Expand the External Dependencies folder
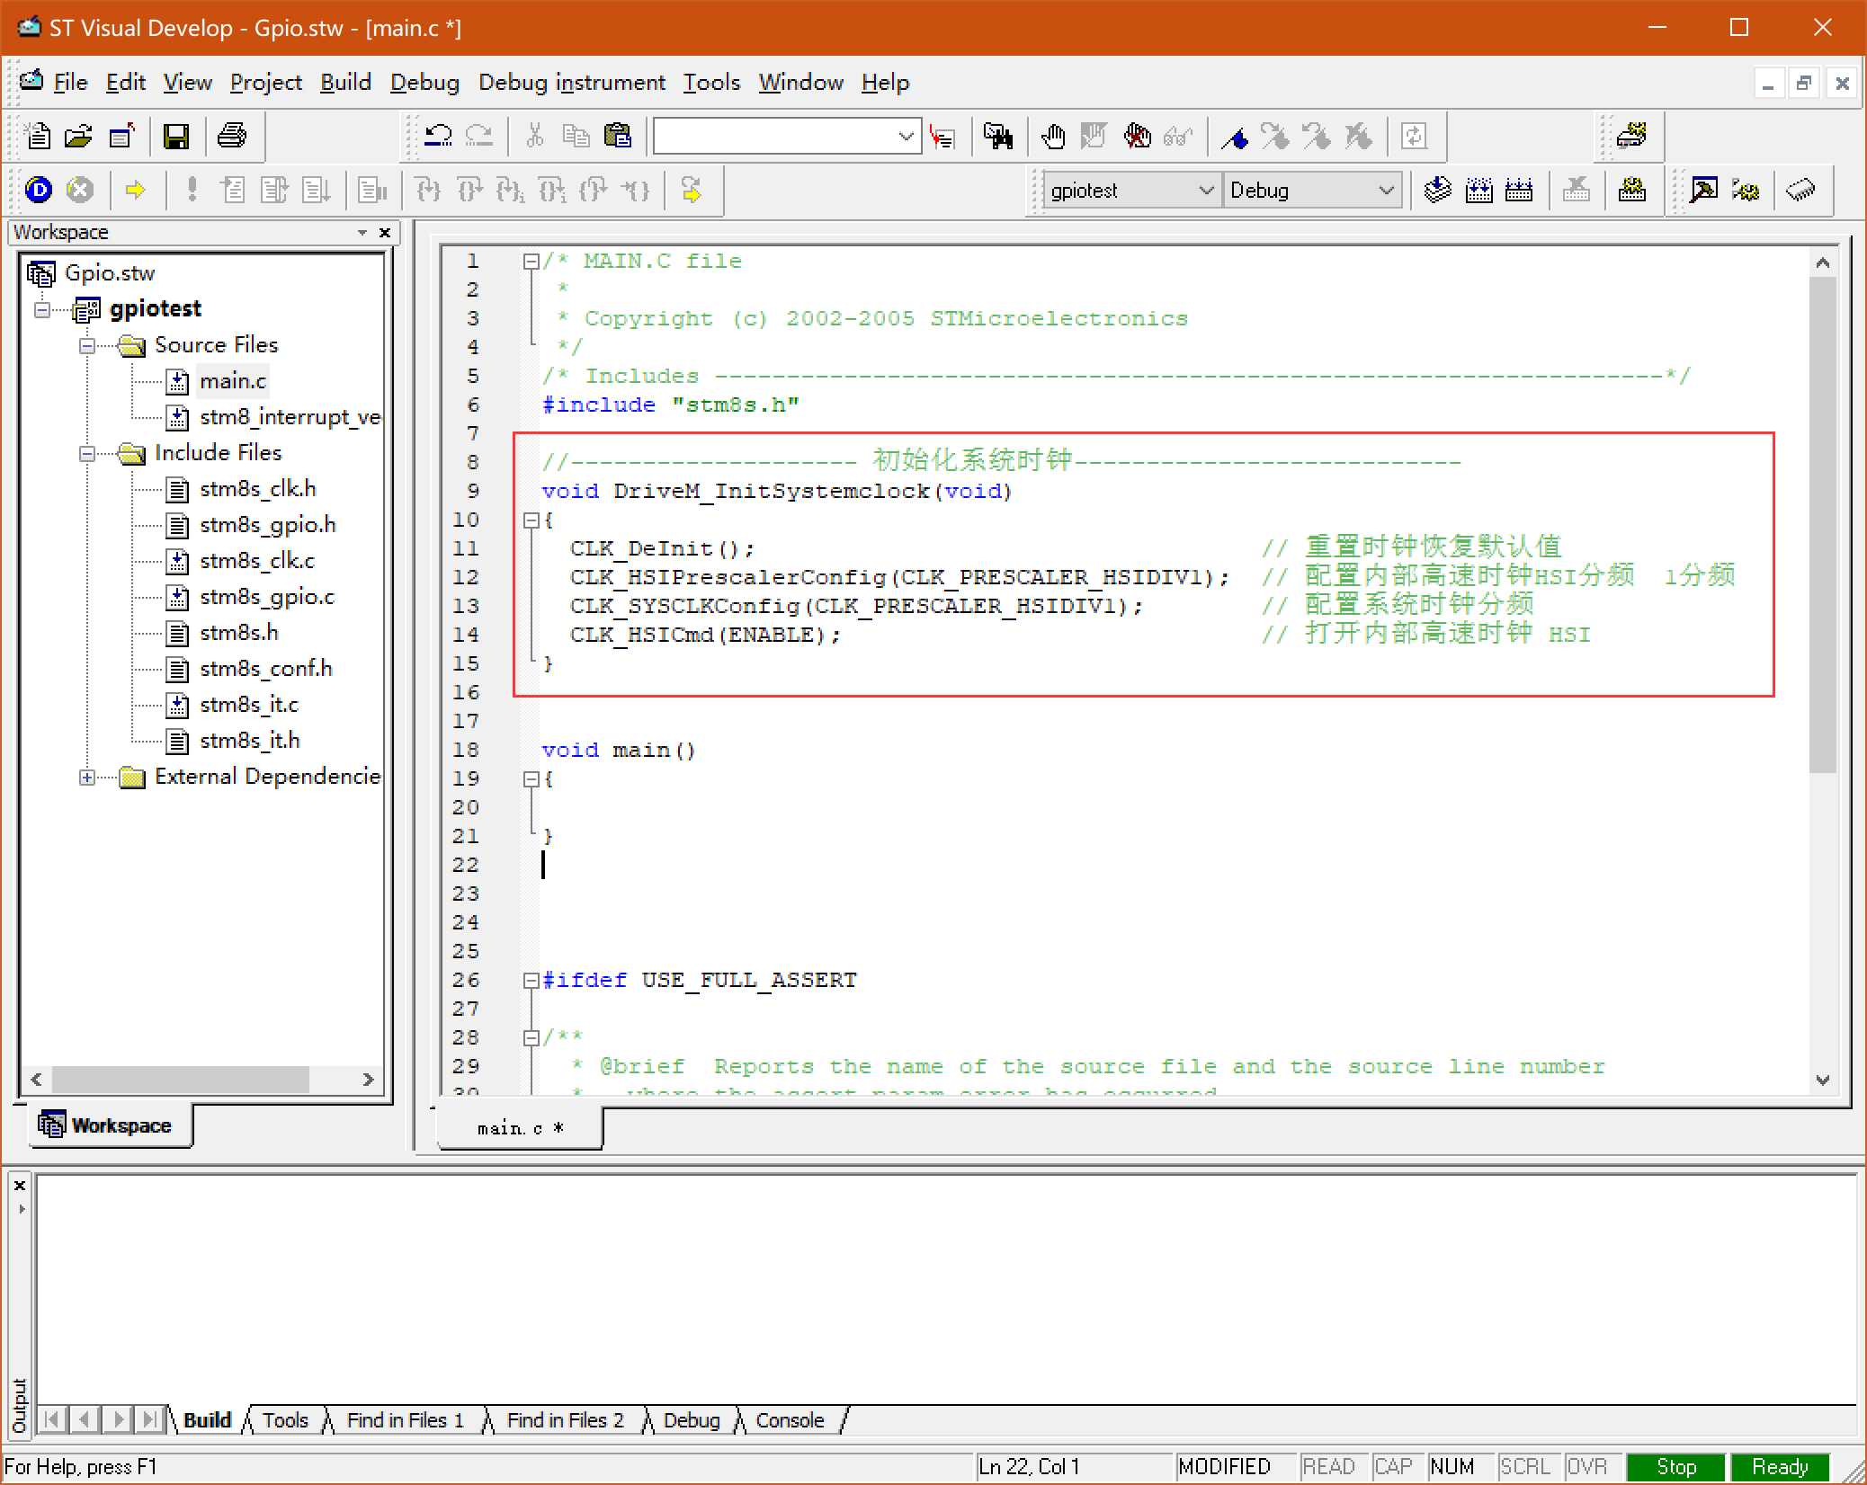The width and height of the screenshot is (1867, 1485). [x=87, y=778]
